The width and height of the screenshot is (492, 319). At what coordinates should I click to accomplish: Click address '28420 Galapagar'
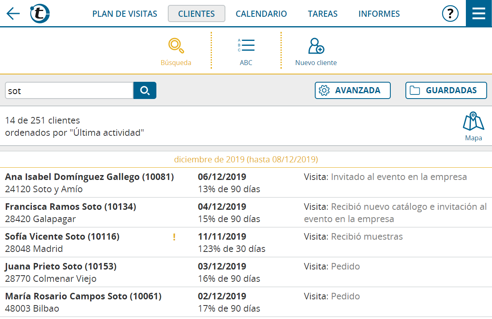[x=40, y=219]
